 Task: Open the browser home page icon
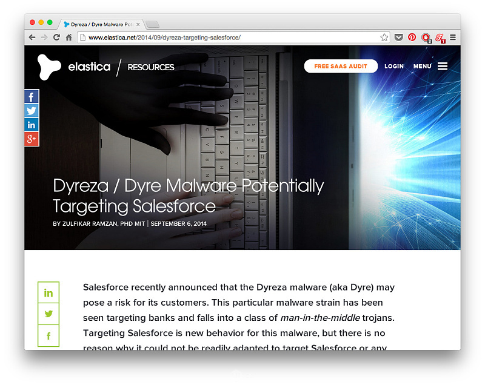click(x=69, y=38)
